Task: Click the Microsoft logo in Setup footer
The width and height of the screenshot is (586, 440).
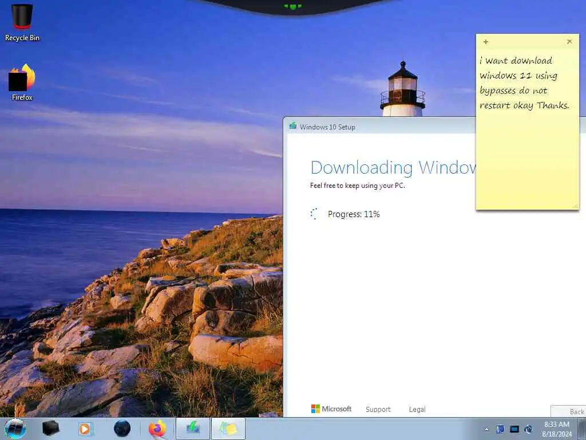Action: coord(331,409)
